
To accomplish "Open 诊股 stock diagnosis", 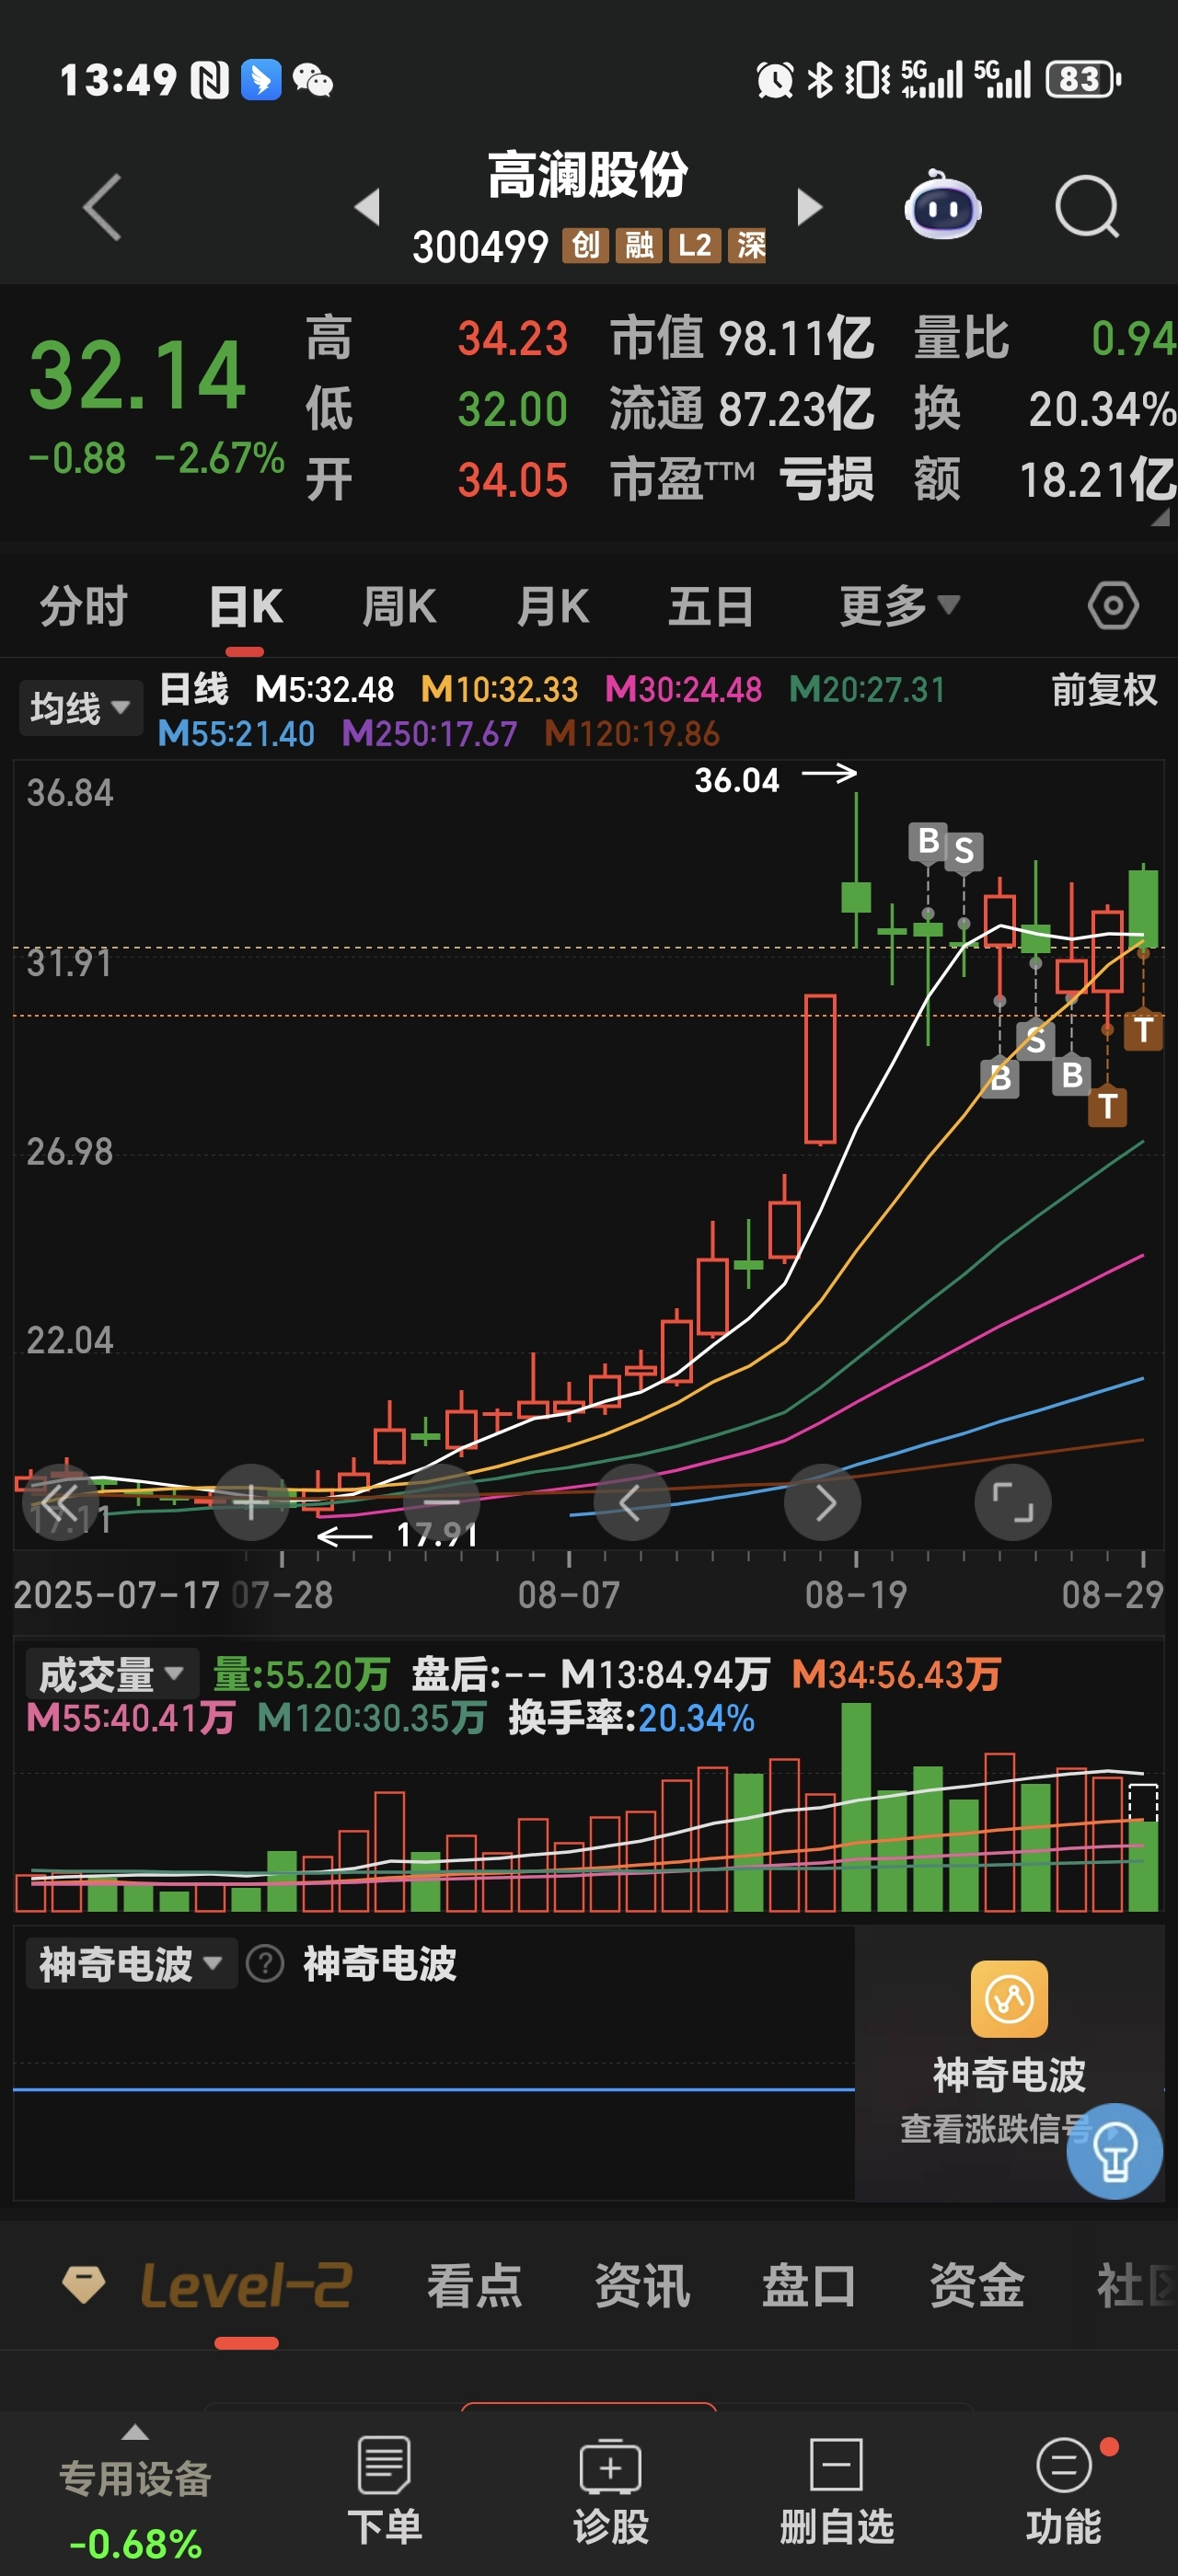I will click(x=611, y=2490).
